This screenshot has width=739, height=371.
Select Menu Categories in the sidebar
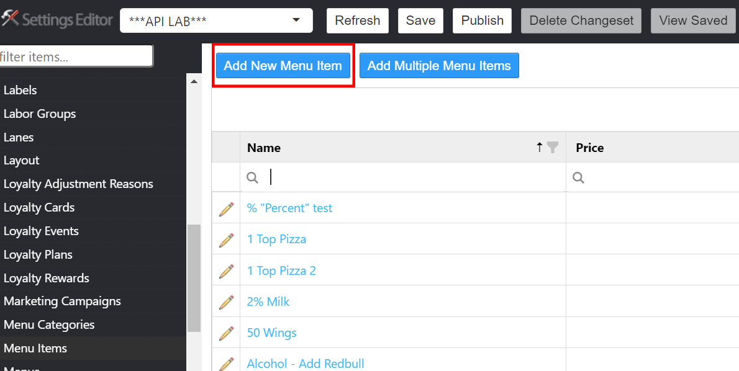(x=49, y=325)
